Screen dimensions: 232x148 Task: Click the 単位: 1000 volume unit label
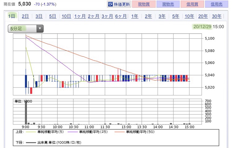[x=23, y=101]
